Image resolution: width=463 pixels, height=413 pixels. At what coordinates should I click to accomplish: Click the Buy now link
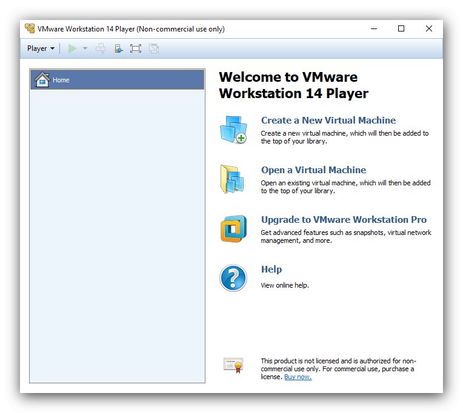(x=298, y=377)
